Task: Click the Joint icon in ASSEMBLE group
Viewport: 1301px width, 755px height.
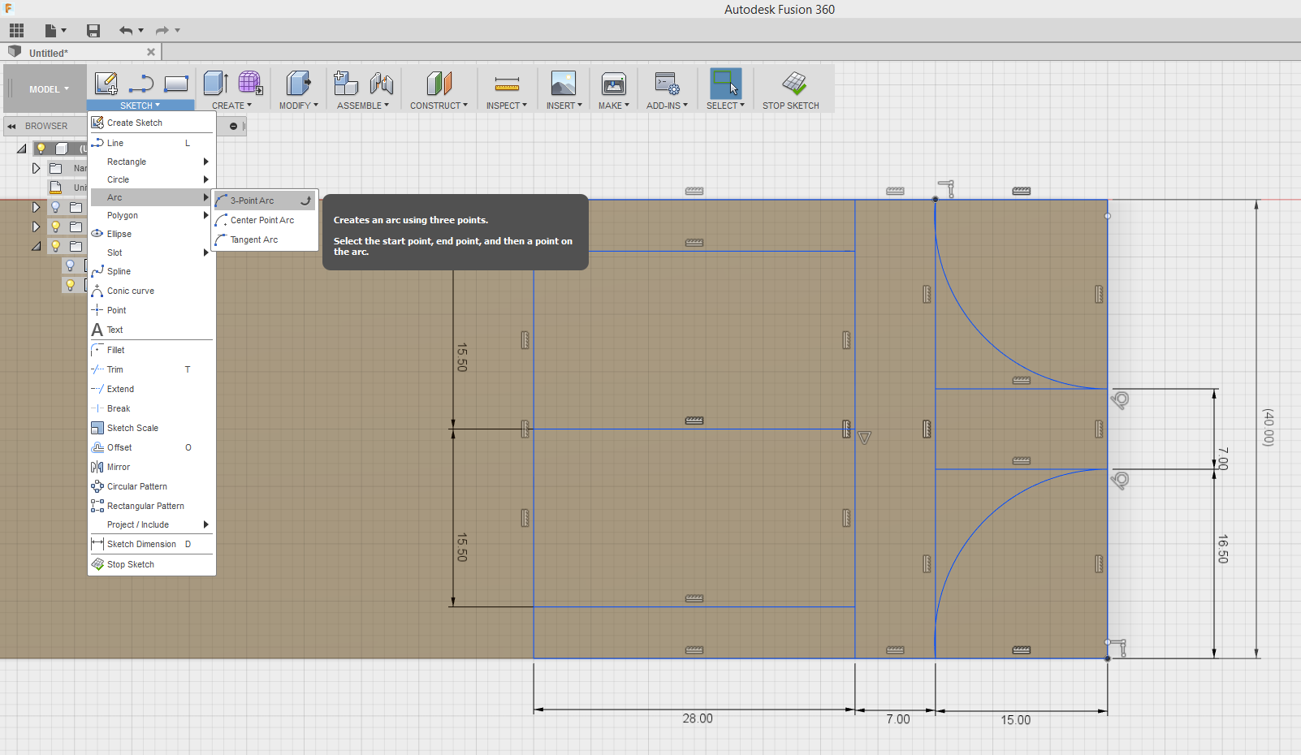Action: coord(381,84)
